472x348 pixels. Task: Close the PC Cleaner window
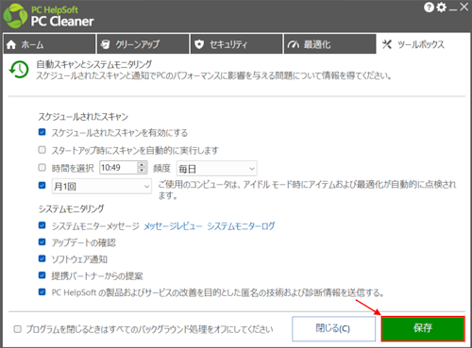[464, 7]
